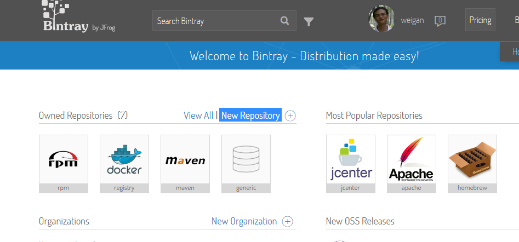
Task: Click the weigan profile avatar
Action: click(381, 19)
